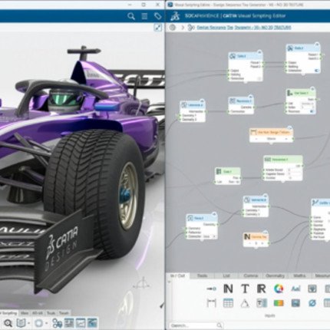Image resolution: width=330 pixels, height=330 pixels.
Task: Click the ring-shaped icon in bottom toolbar
Action: pyautogui.click(x=38, y=323)
